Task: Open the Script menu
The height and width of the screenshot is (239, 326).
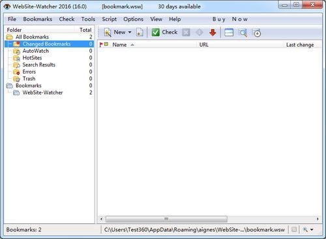Action: [110, 19]
